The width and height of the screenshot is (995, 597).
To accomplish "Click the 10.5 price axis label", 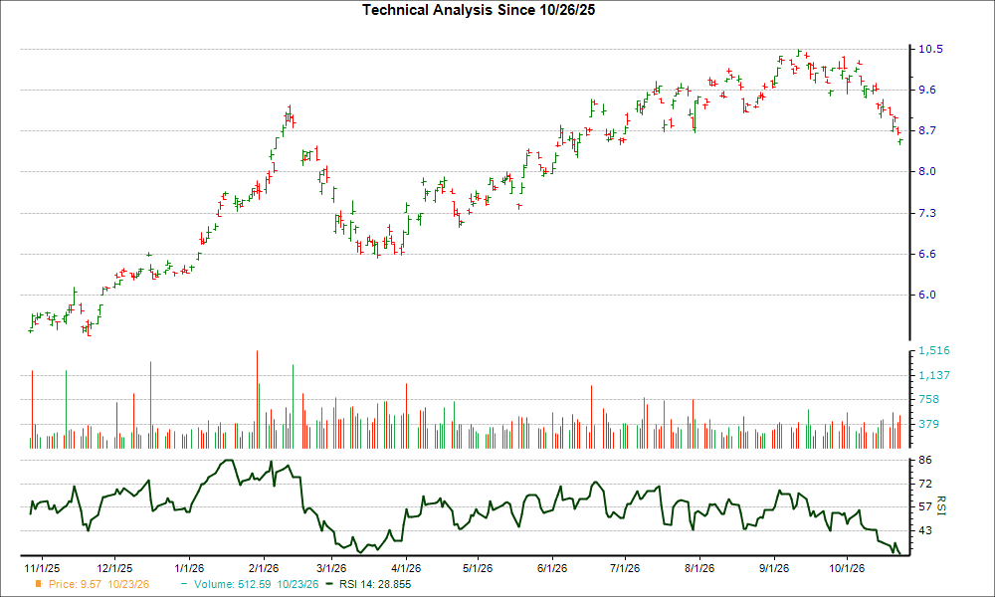I will pyautogui.click(x=930, y=49).
